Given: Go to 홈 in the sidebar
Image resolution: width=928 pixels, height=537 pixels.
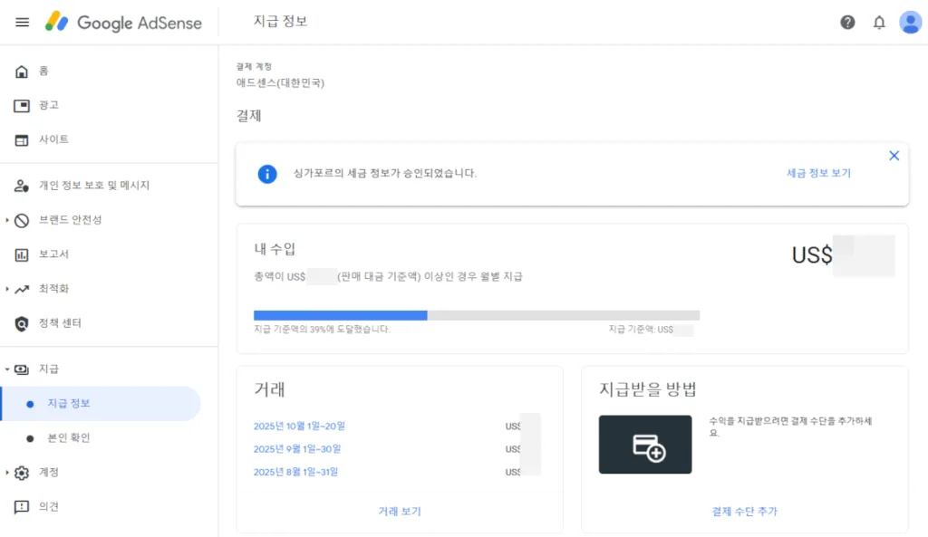Looking at the screenshot, I should [43, 71].
